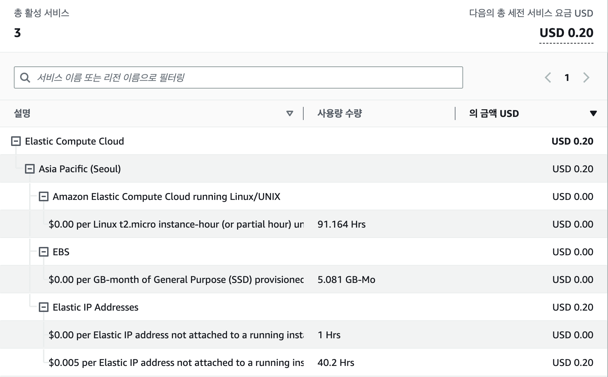Viewport: 608px width, 377px height.
Task: Sort by 의 금액 USD column arrow
Action: pyautogui.click(x=593, y=113)
